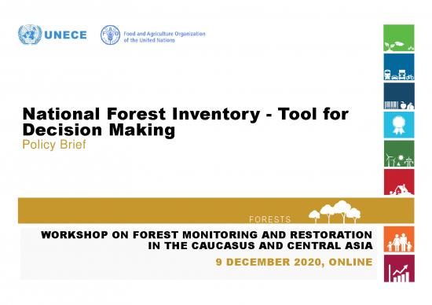432x305 pixels.
Task: Click the '9 DECEMBER 2020, ONLINE' date text
Action: point(294,262)
